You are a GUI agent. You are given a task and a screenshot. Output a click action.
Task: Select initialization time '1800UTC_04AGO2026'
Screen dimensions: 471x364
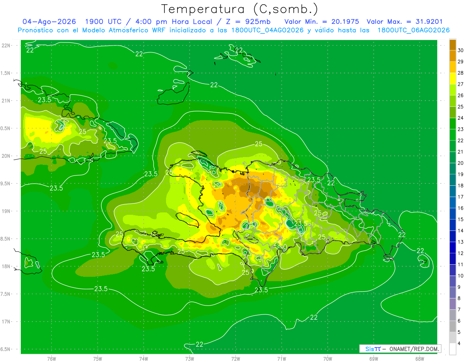coord(267,30)
